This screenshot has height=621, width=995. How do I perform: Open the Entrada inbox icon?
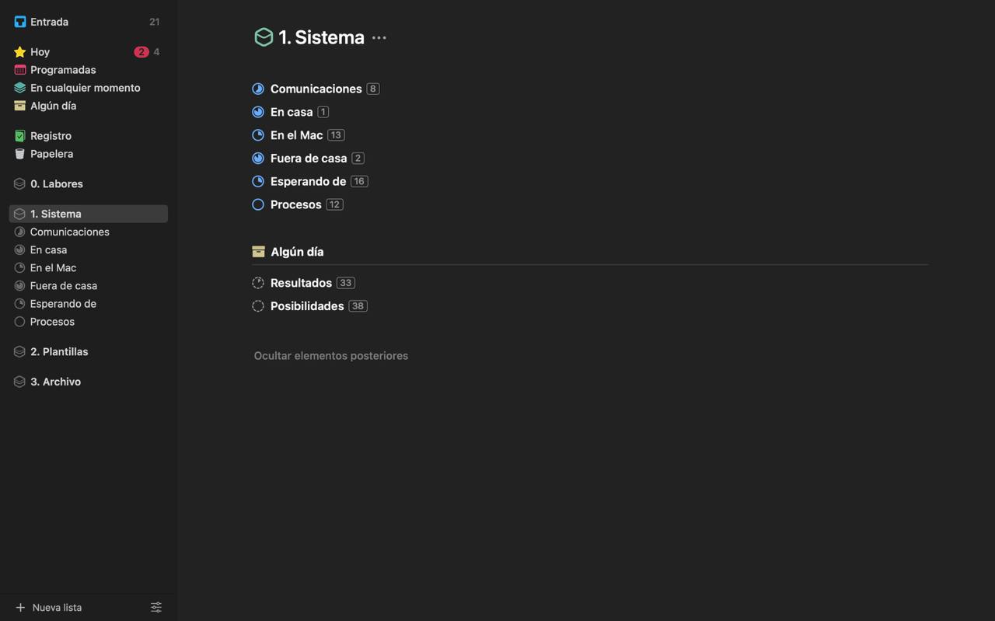point(20,22)
